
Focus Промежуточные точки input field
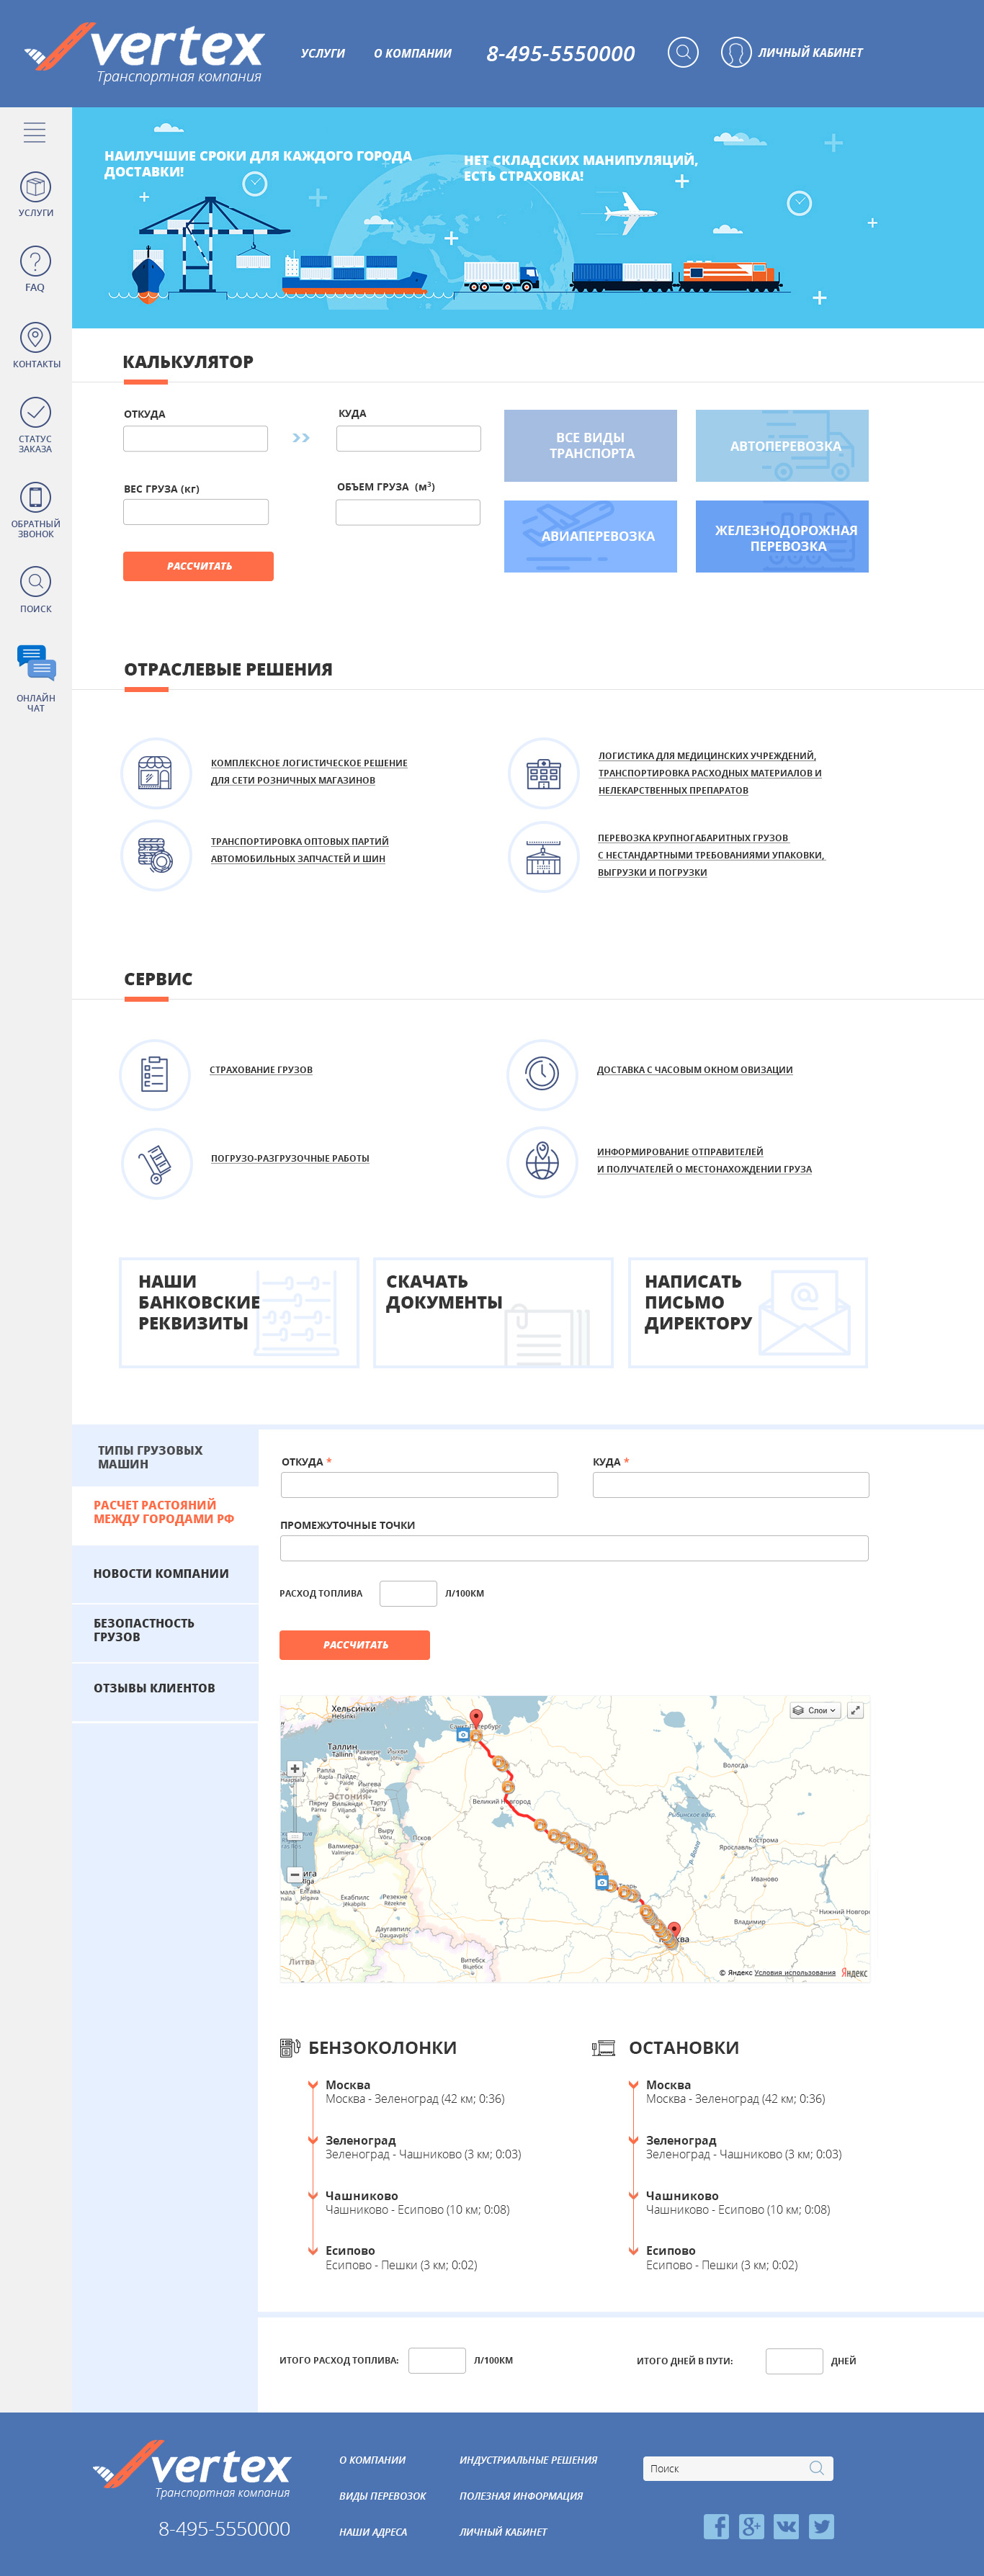click(x=574, y=1549)
